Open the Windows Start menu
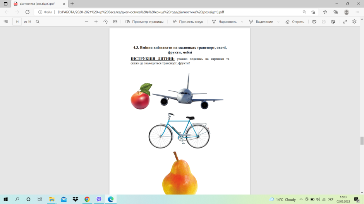 pos(5,199)
